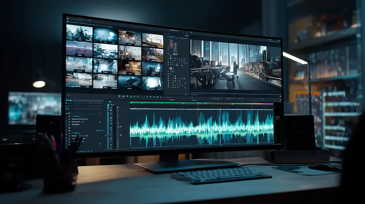Select the razor cut tool above the timeline
Viewport: 365px width, 204px height.
123,97
